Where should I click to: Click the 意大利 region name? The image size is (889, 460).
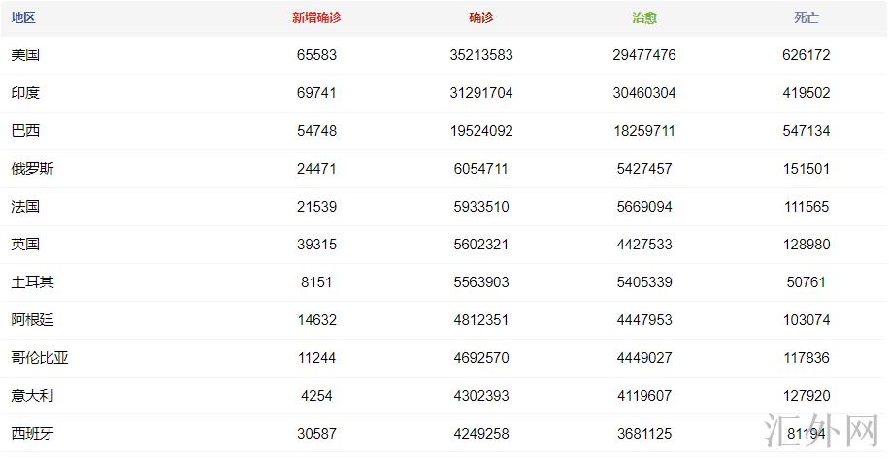coord(32,396)
